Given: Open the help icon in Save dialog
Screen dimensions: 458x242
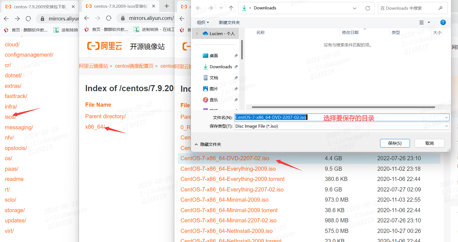Looking at the screenshot, I should [443, 22].
